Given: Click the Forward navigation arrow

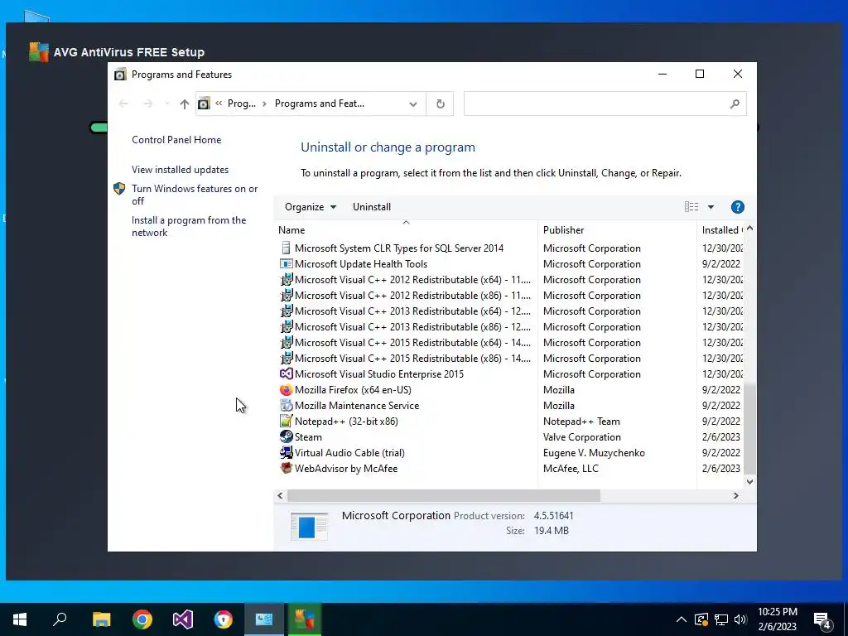Looking at the screenshot, I should pos(147,104).
